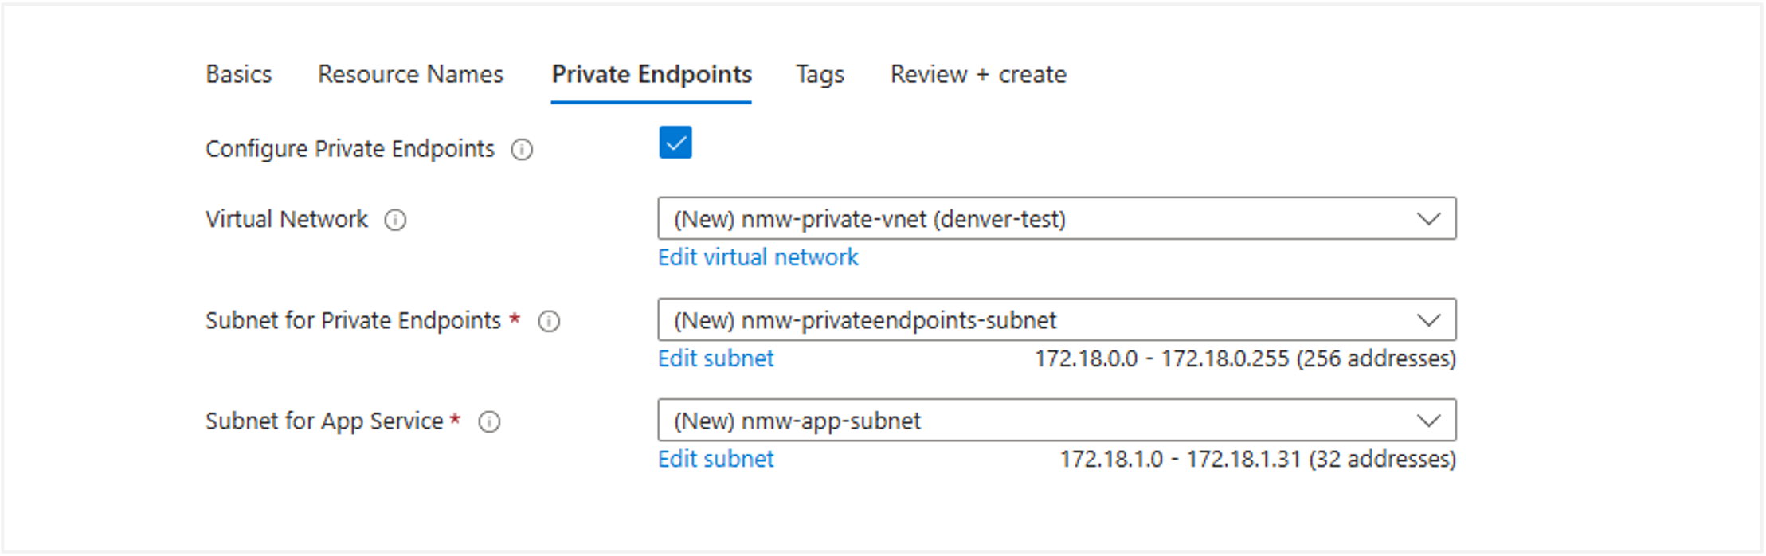Viewport: 1766px width, 556px height.
Task: Uncheck the Configure Private Endpoints checkbox
Action: [675, 143]
